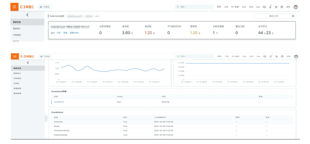
Task: Click the calendar icon in time range picker
Action: [293, 16]
